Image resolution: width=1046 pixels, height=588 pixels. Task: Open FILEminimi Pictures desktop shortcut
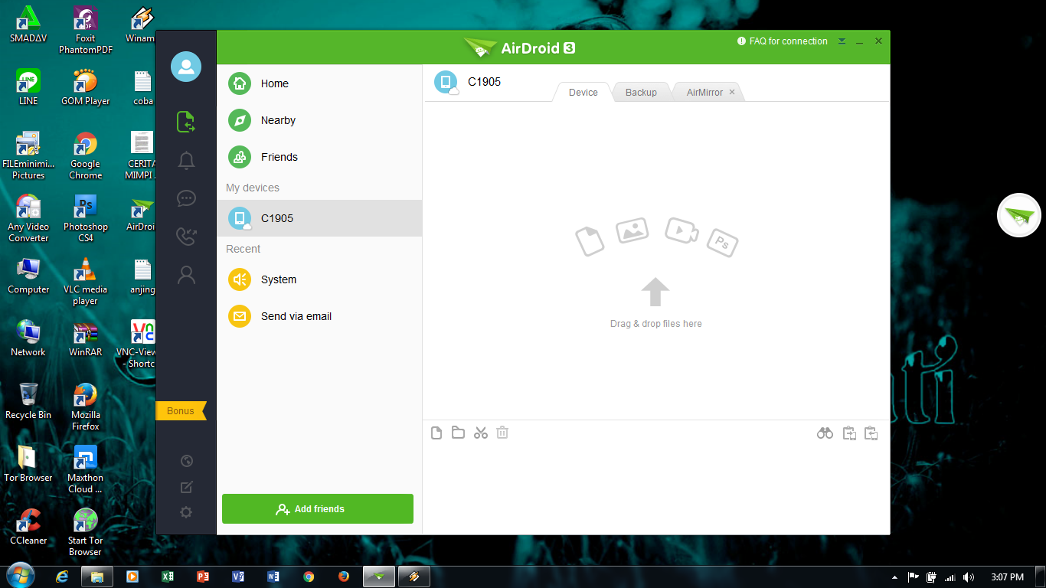(28, 155)
